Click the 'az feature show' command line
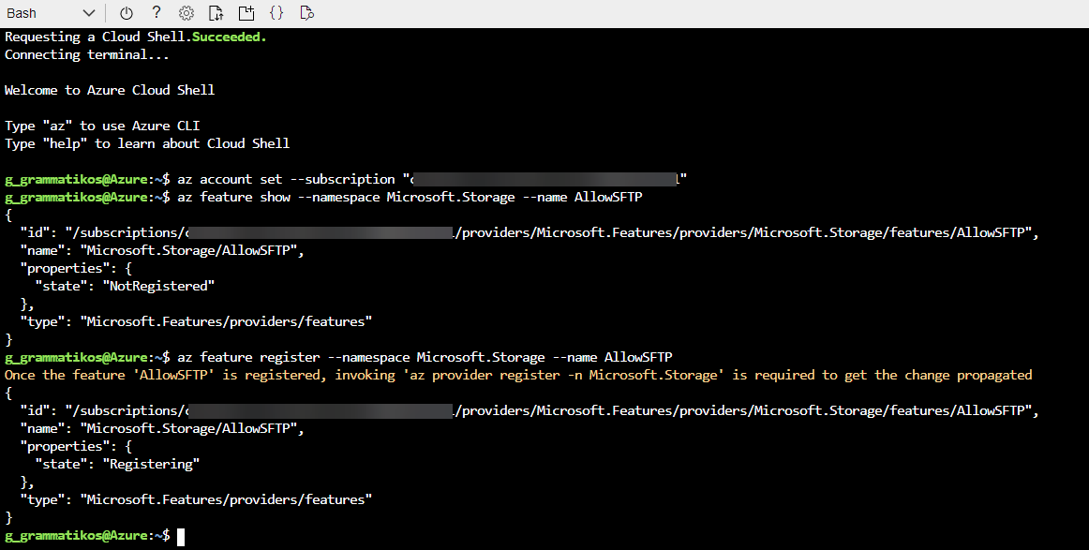Screen dimensions: 1089x550 point(410,197)
